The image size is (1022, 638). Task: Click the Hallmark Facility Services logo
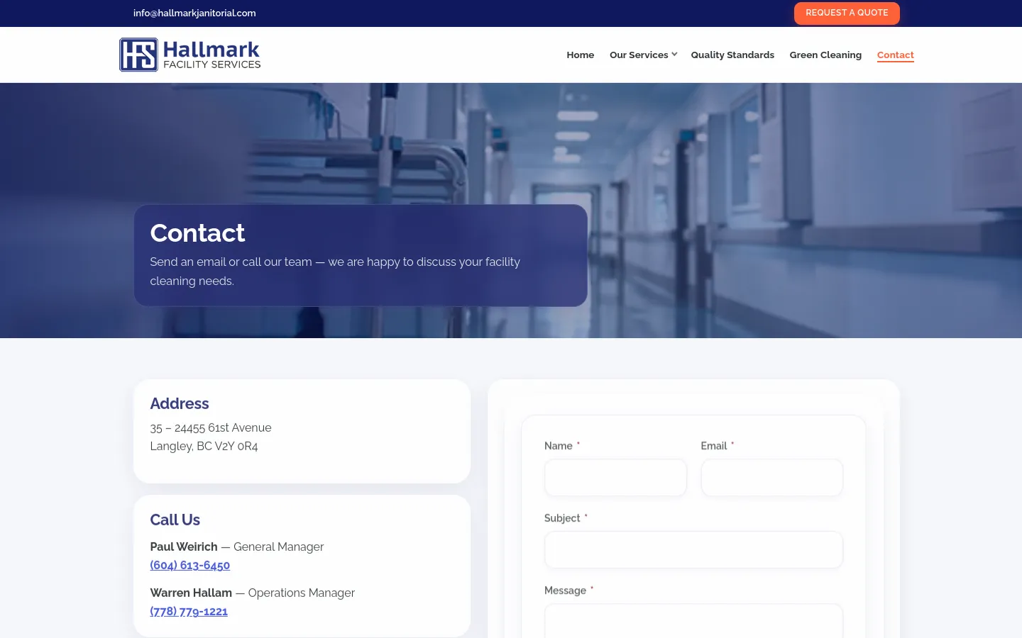tap(190, 55)
